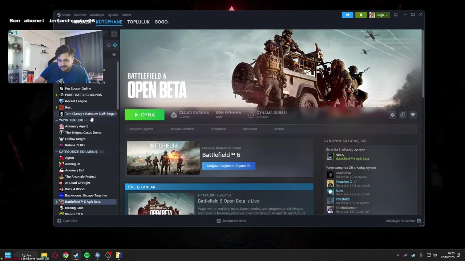Open the Steam announcements megaphone button
This screenshot has width=465, height=261.
click(x=347, y=15)
